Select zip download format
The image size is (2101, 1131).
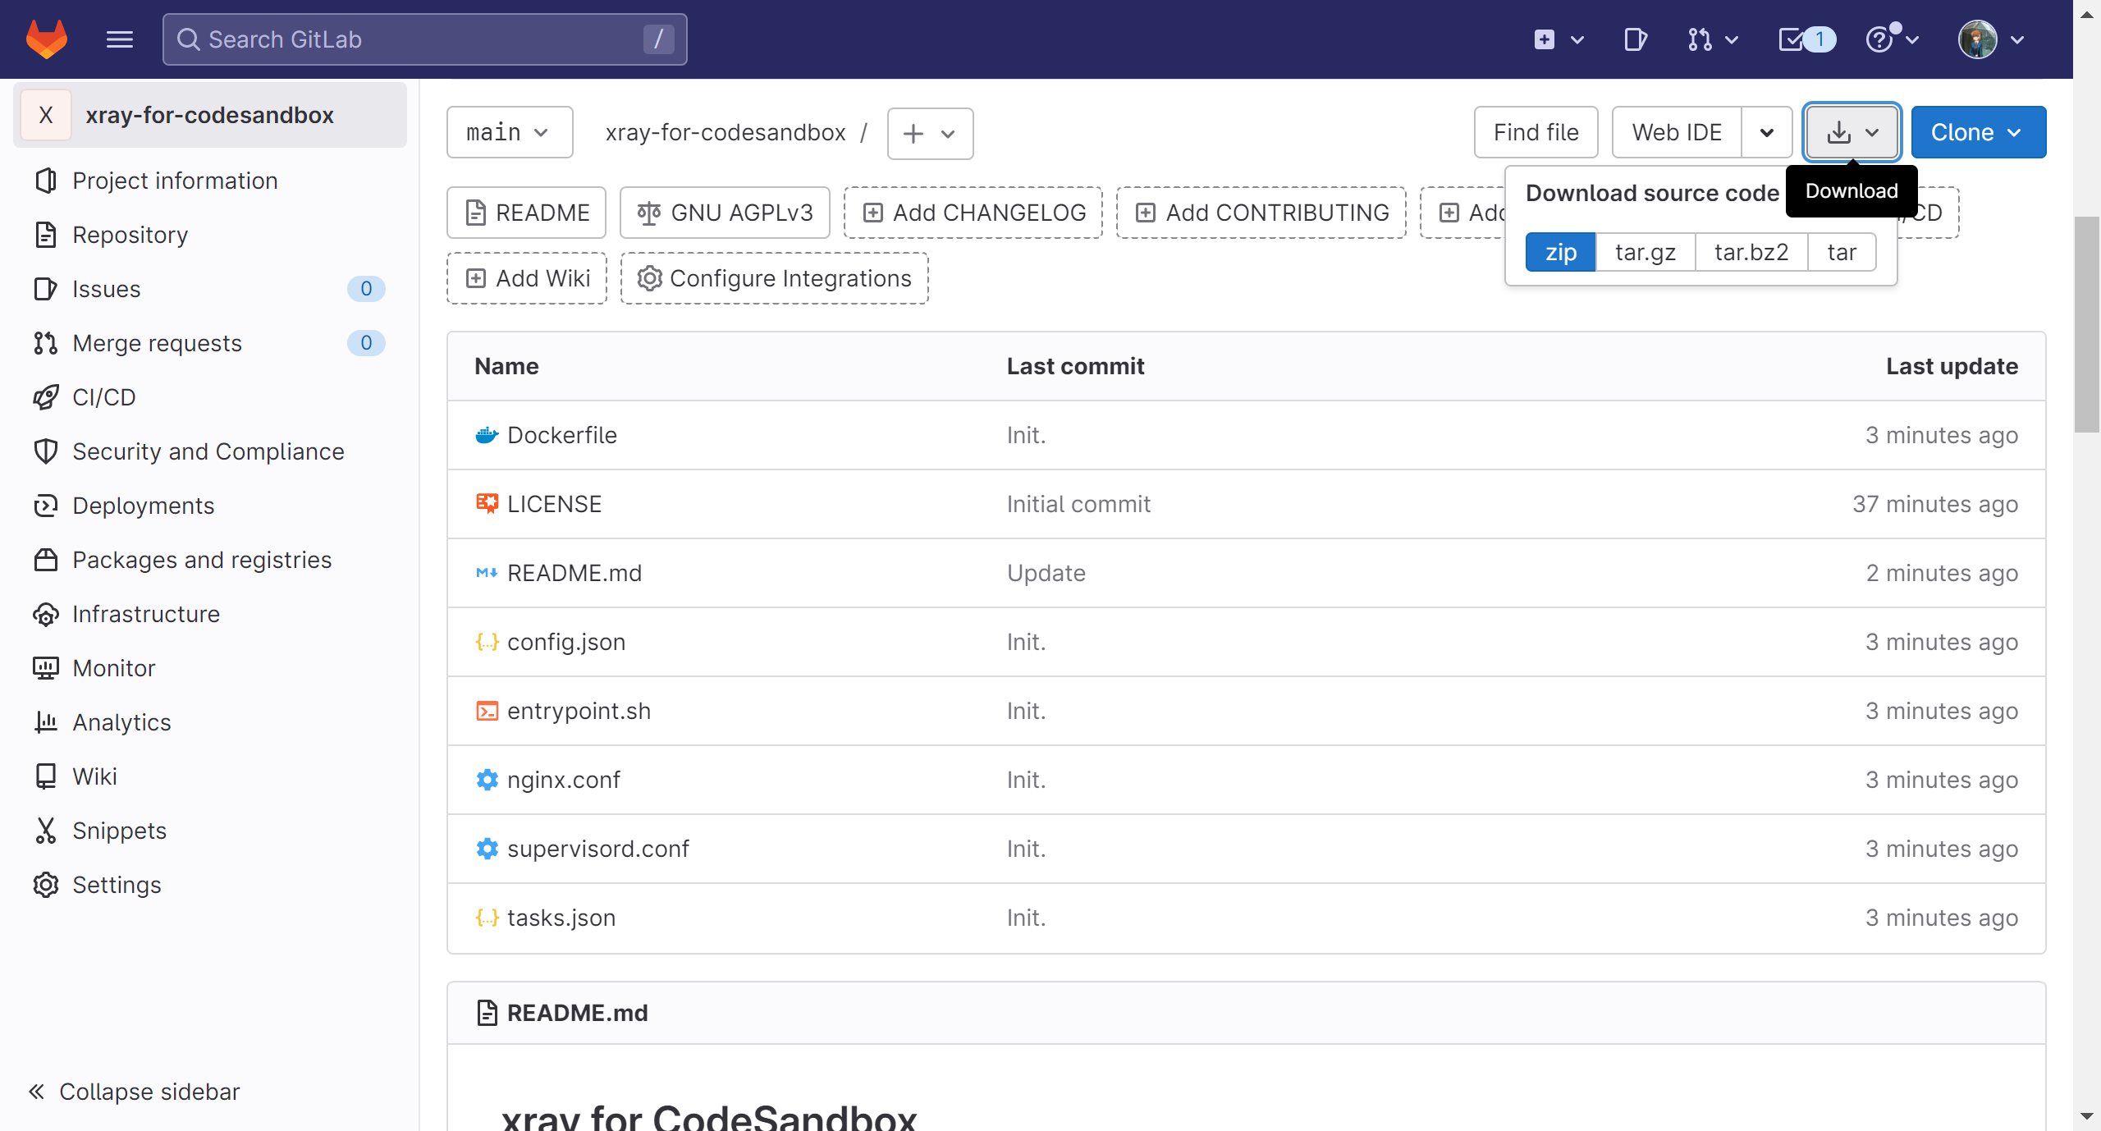(x=1560, y=252)
